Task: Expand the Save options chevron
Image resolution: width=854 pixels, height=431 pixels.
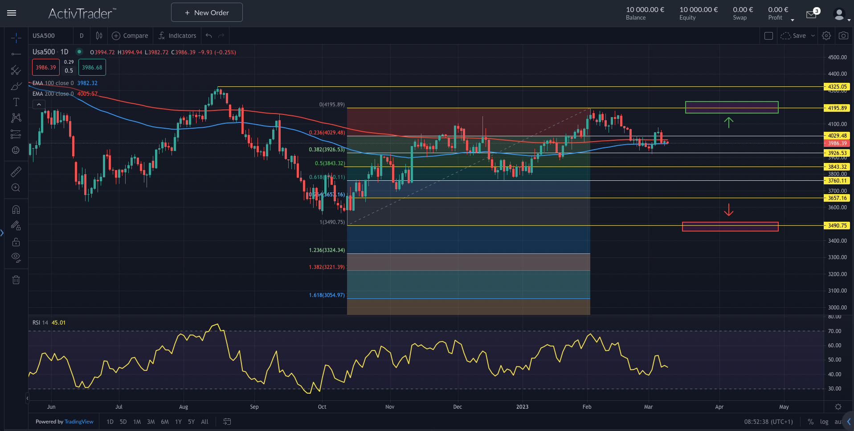Action: click(813, 36)
